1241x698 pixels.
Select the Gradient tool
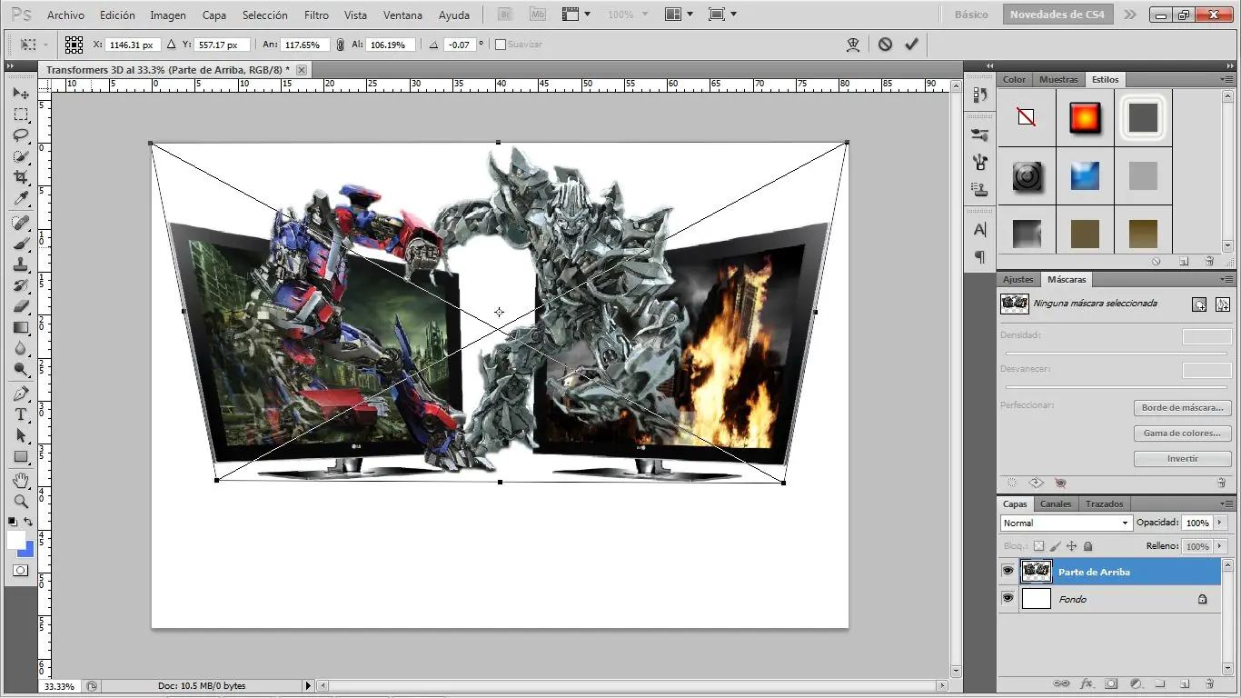(20, 327)
